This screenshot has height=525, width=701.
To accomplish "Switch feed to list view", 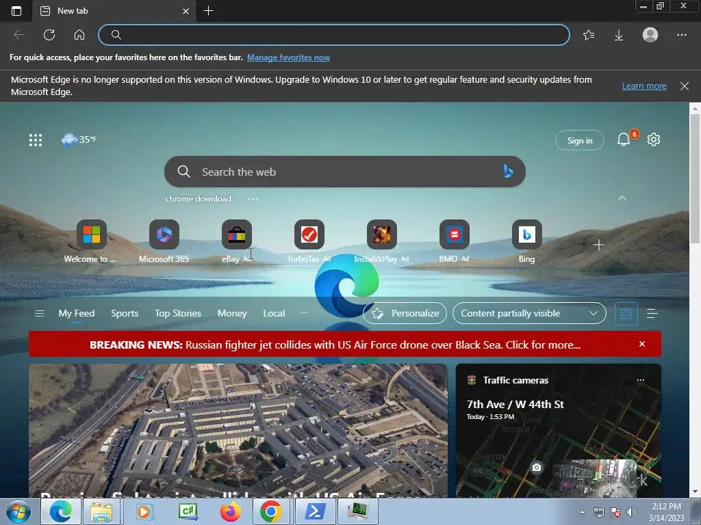I will 652,314.
